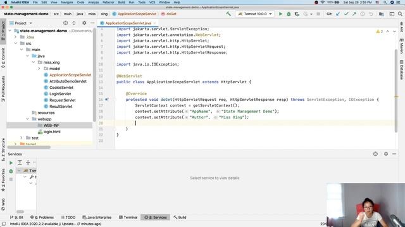Viewport: 405px width, 227px height.
Task: Toggle the Maven side panel
Action: pos(401,46)
